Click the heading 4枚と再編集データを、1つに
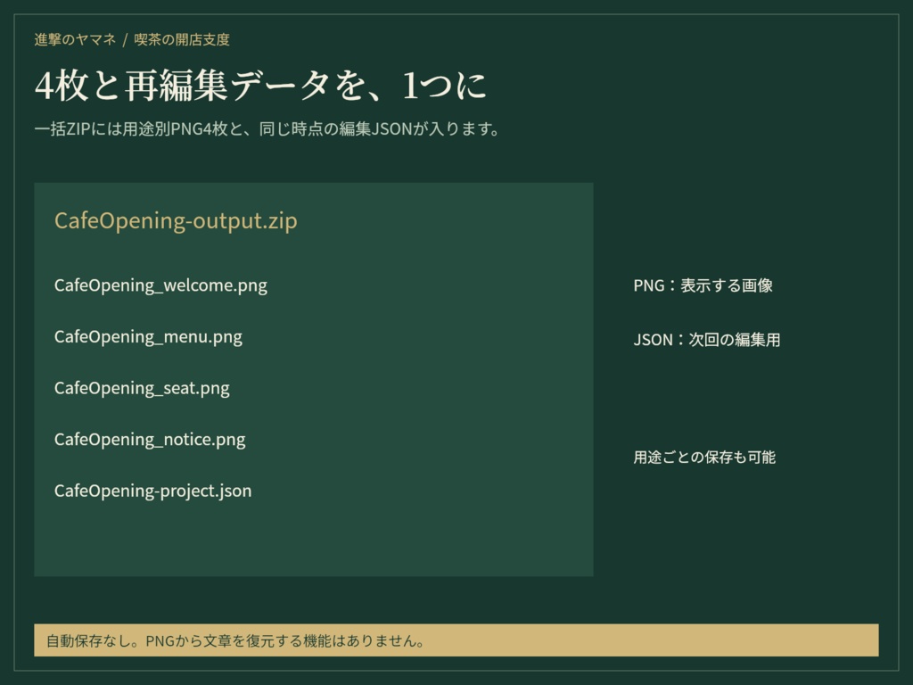Screen dimensions: 913x685 coord(260,86)
